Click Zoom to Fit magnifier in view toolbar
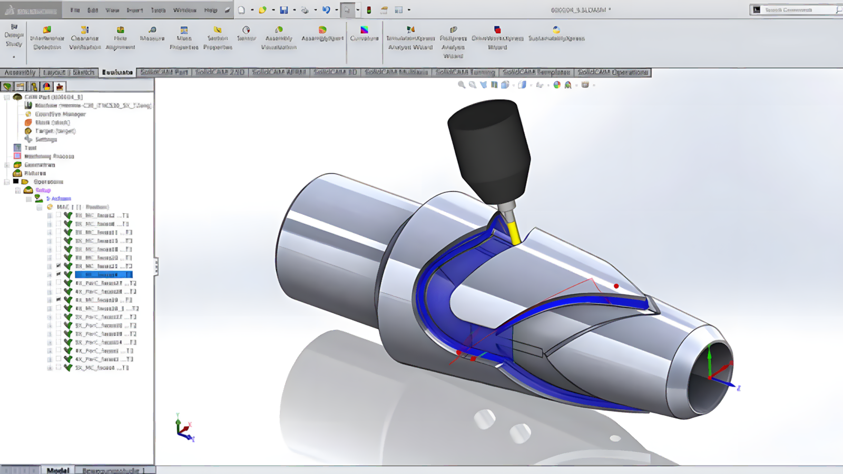The width and height of the screenshot is (843, 474). 462,85
